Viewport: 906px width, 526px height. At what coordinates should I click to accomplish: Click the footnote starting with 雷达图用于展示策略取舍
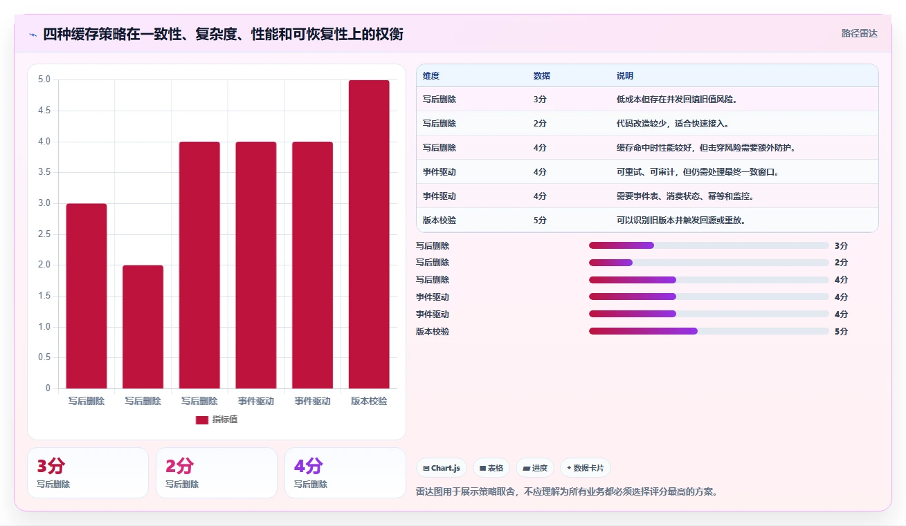tap(567, 492)
